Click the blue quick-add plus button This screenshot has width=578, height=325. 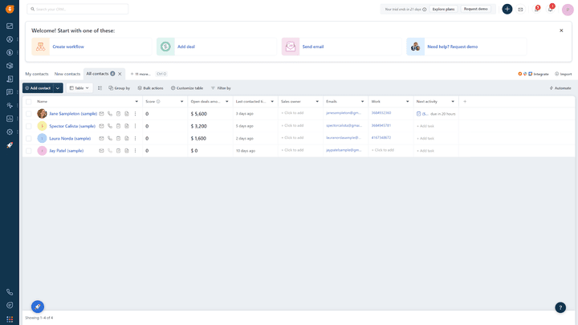coord(507,9)
